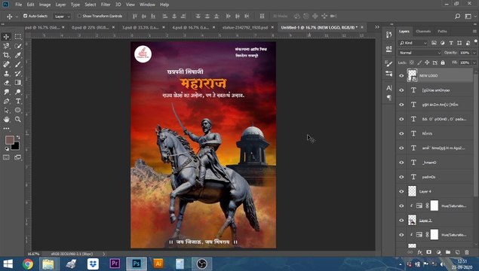Select the Smudge tool

pos(6,92)
